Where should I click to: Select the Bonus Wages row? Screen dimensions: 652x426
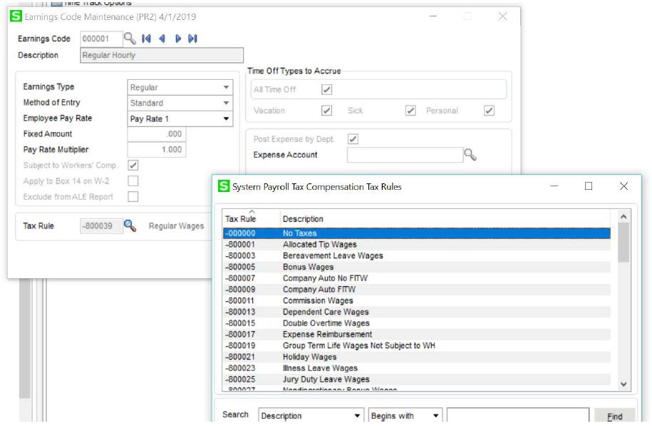click(x=417, y=267)
